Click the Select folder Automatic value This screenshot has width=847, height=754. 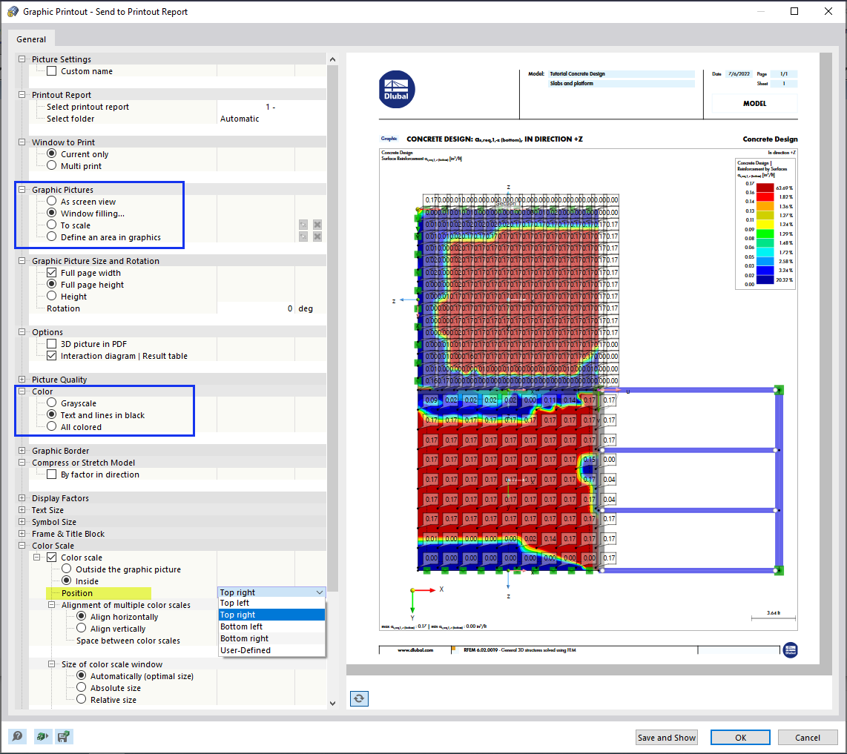point(271,119)
